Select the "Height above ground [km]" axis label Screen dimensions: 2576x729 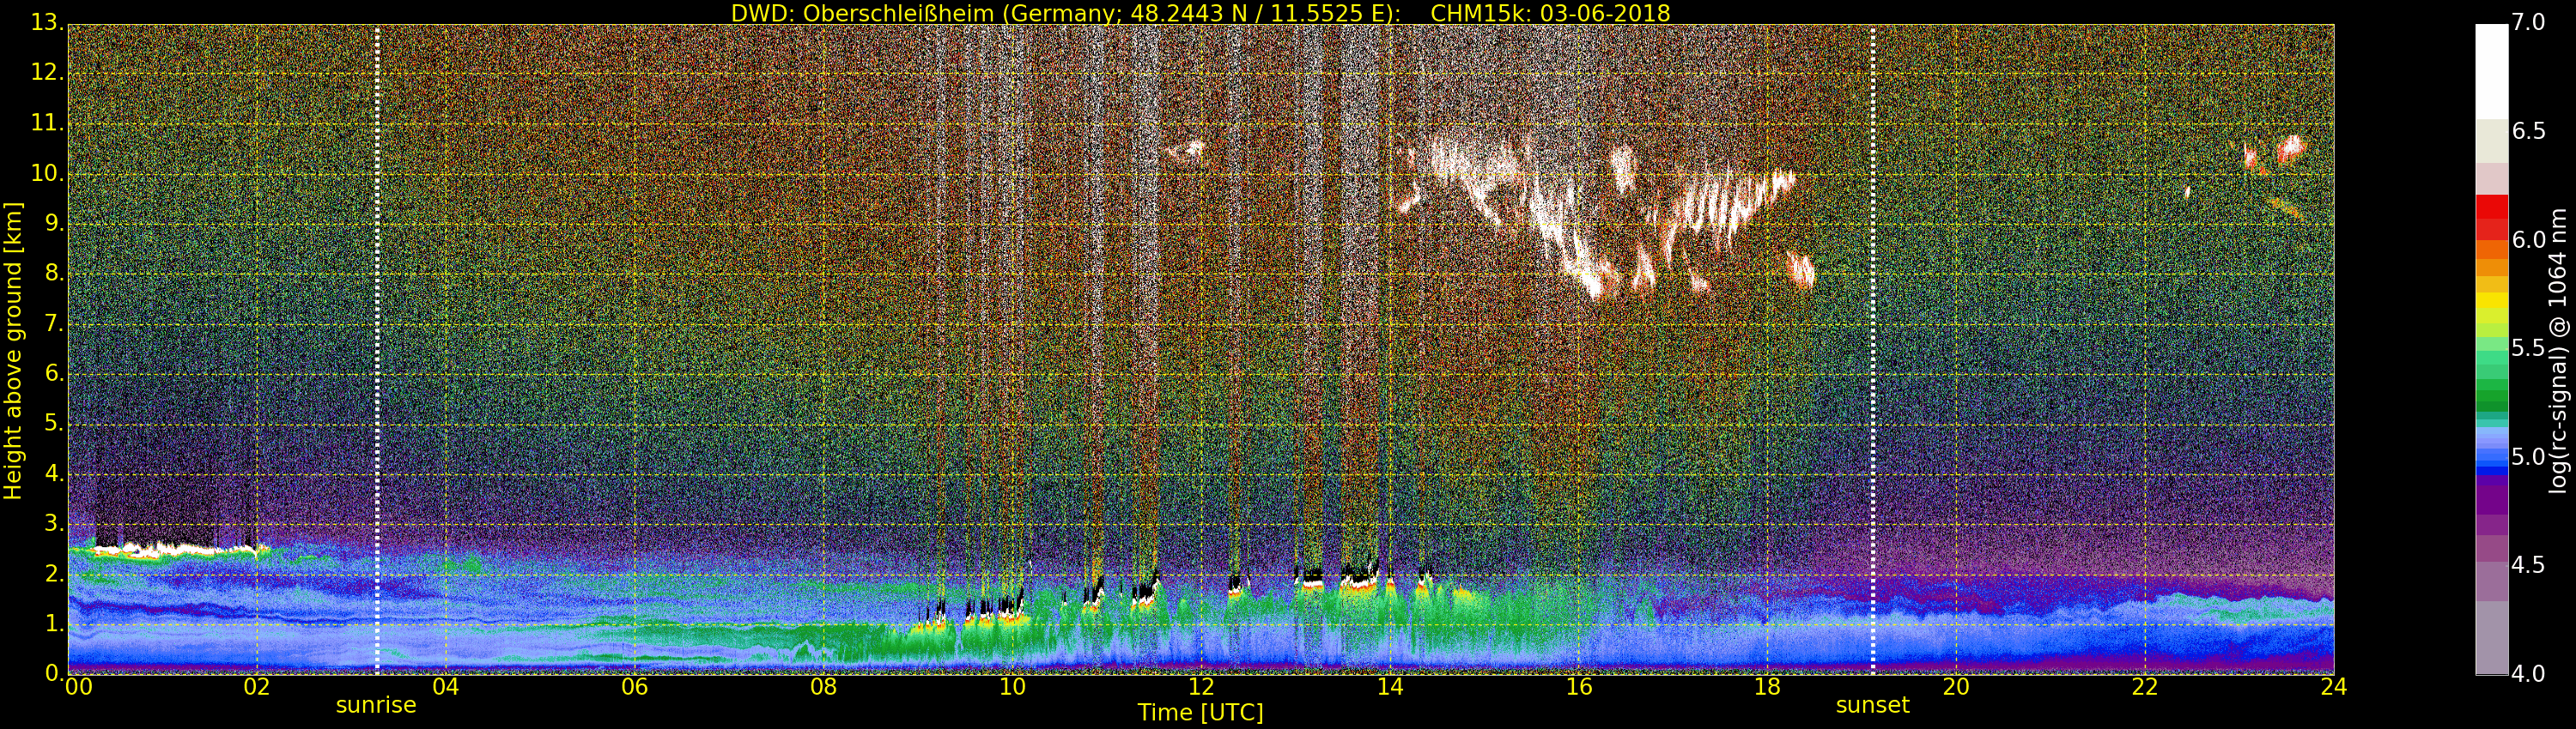pos(13,351)
